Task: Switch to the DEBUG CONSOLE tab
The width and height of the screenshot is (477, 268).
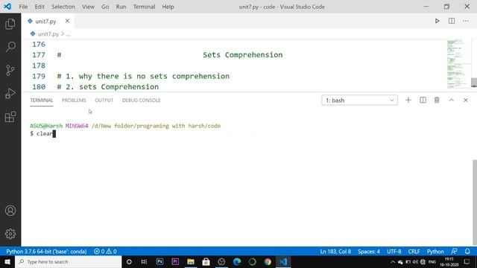Action: click(x=141, y=100)
